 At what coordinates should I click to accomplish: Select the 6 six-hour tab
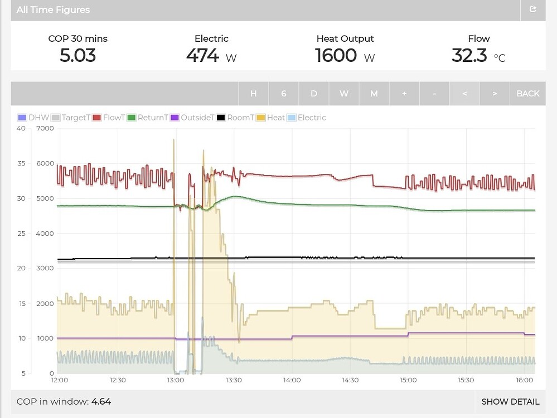tap(284, 94)
